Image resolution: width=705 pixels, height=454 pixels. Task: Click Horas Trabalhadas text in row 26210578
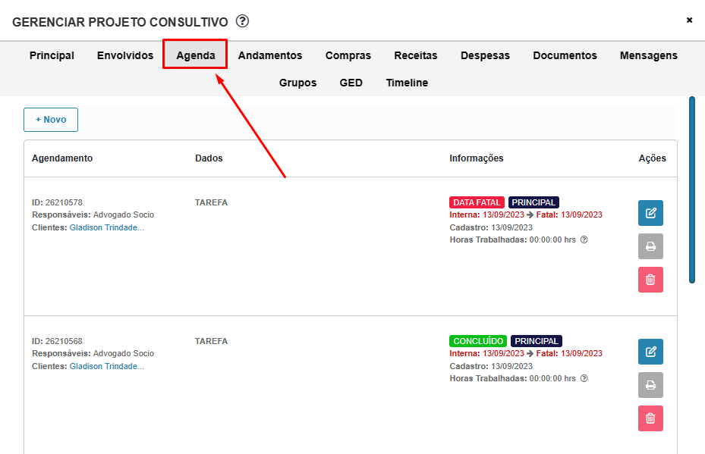click(512, 240)
